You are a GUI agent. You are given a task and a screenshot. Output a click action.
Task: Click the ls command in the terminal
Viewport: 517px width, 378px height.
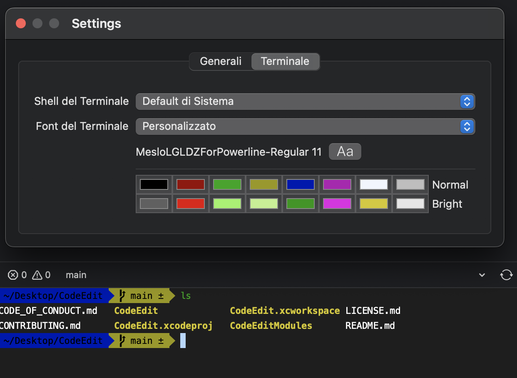pyautogui.click(x=186, y=296)
